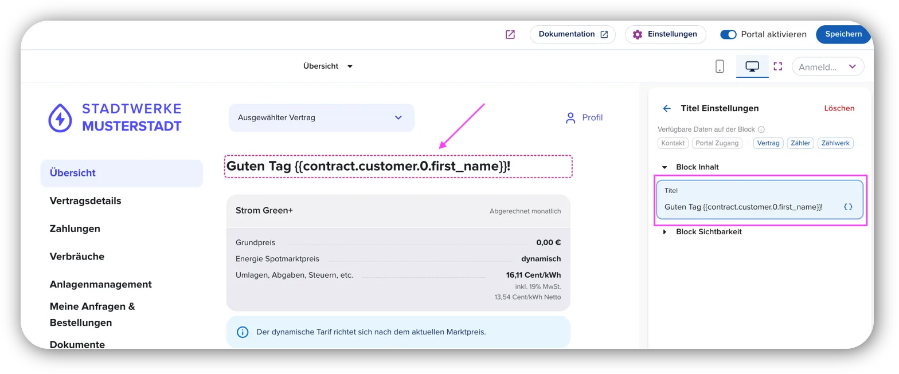The height and width of the screenshot is (374, 899).
Task: Switch to desktop monitor preview
Action: (x=752, y=66)
